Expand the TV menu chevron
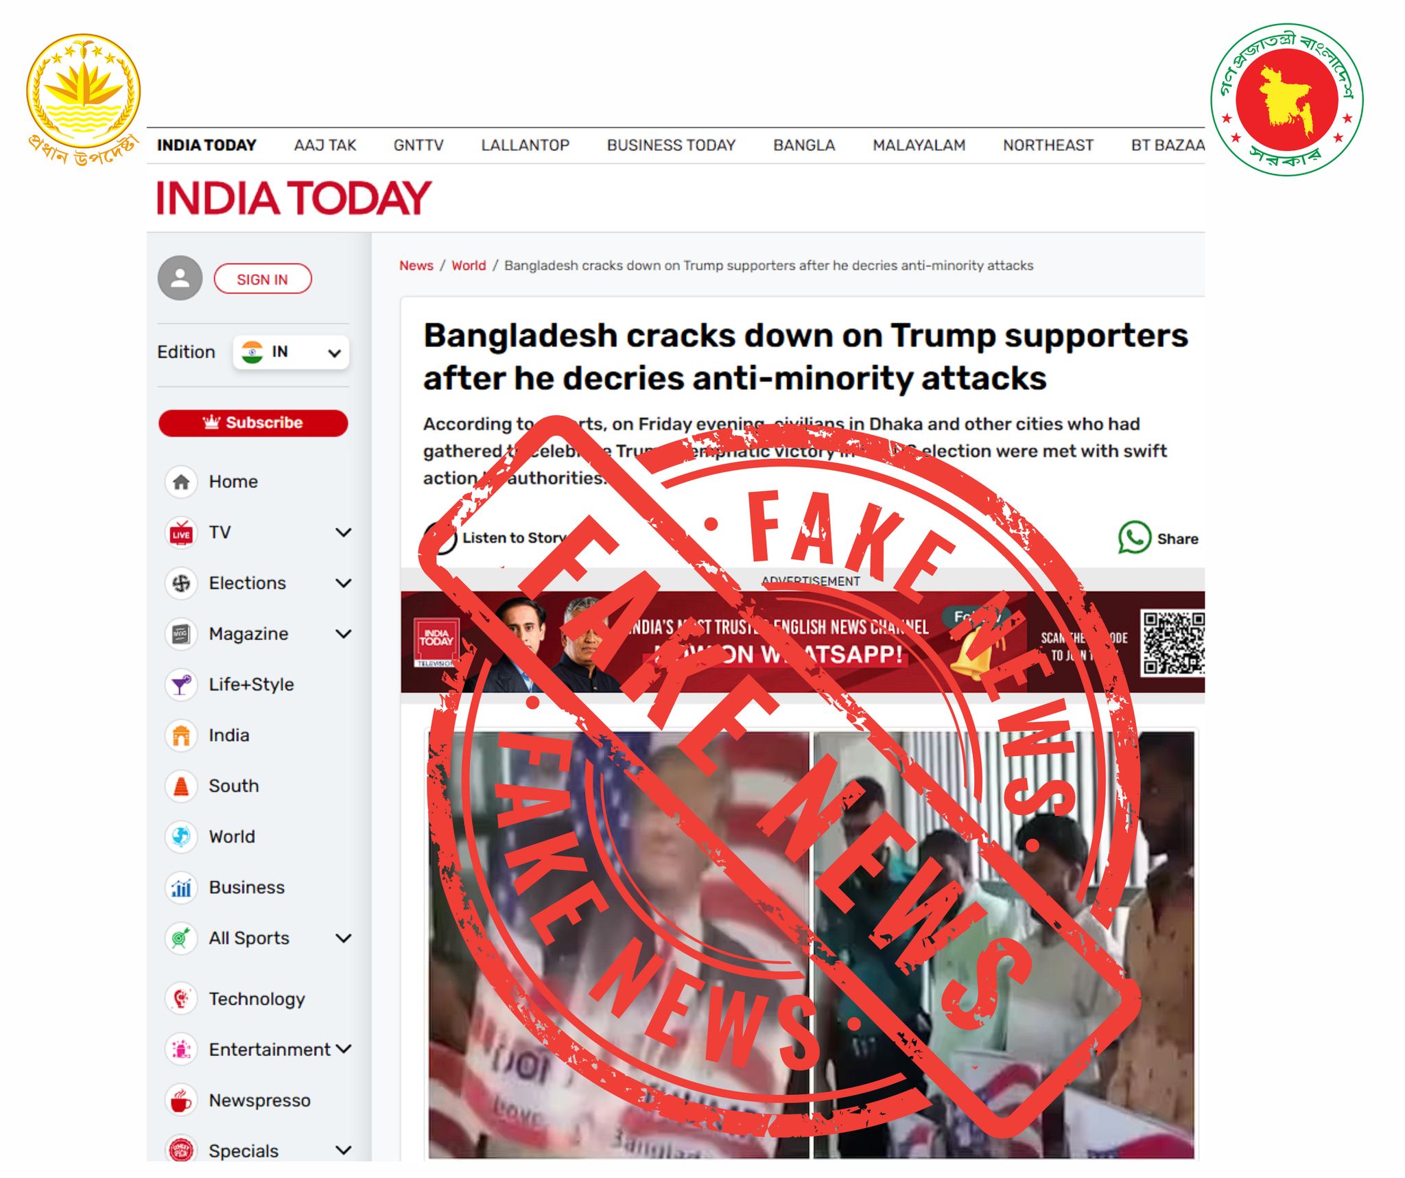The width and height of the screenshot is (1405, 1178). [x=344, y=532]
